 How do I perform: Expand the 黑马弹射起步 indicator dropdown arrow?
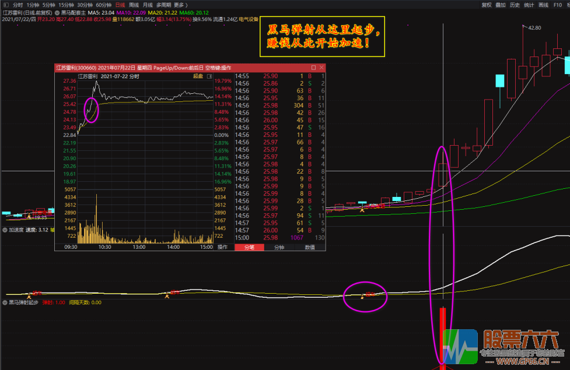(x=5, y=302)
